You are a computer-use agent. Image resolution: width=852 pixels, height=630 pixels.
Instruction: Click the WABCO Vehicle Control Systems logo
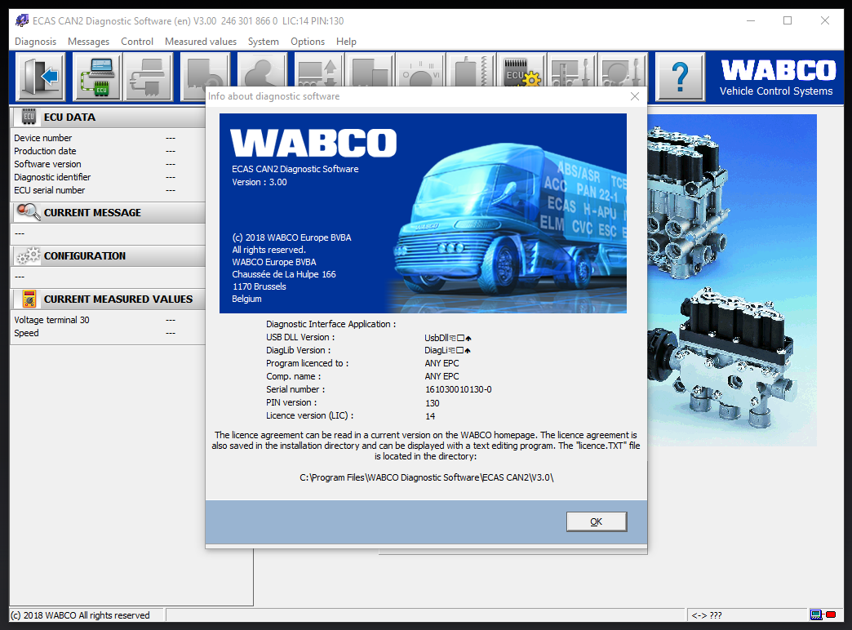pyautogui.click(x=776, y=78)
